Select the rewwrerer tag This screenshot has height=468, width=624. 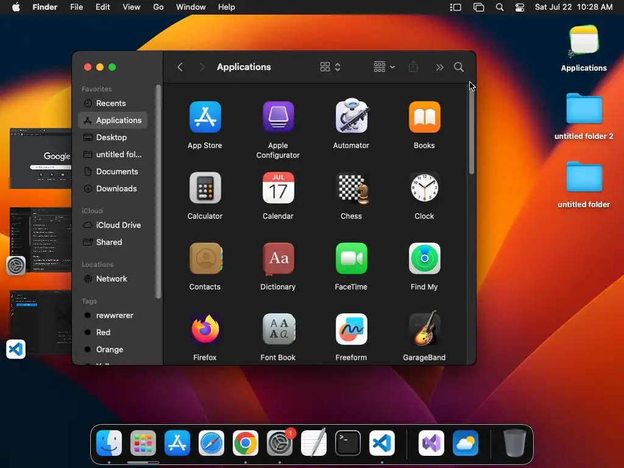click(x=113, y=315)
